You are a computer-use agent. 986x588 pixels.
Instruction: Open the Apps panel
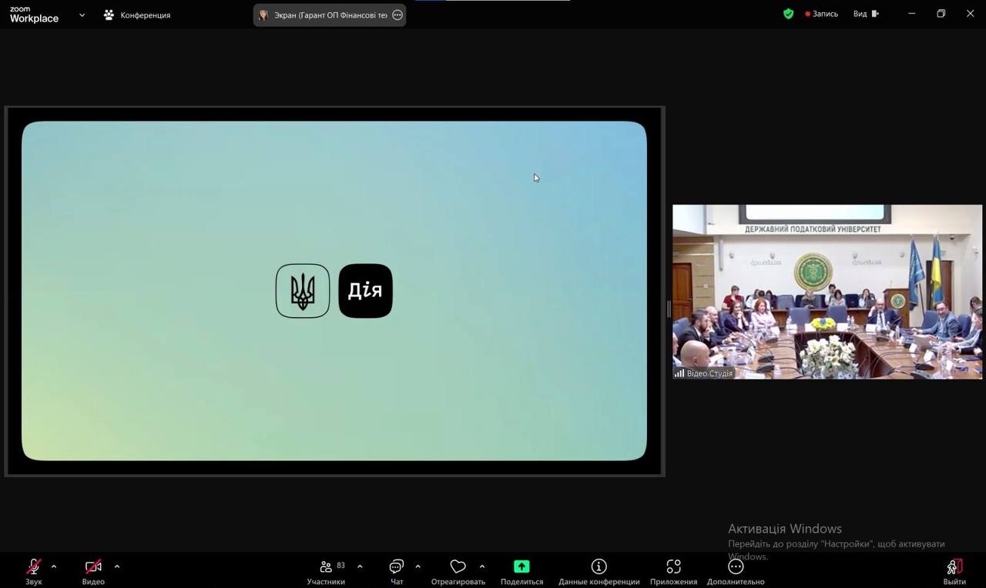pos(673,571)
